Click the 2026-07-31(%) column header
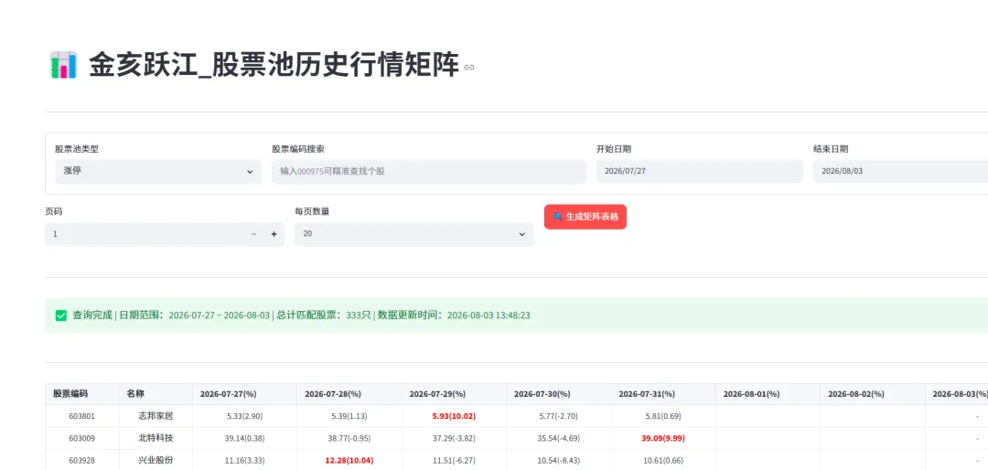 (663, 394)
